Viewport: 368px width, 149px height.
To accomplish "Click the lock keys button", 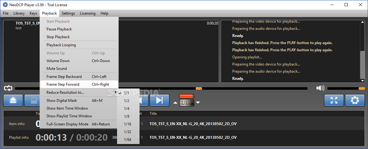I will click(32, 101).
